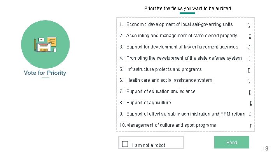
Task: Select 'Economic development of local self-governing units'
Action: pos(179,24)
